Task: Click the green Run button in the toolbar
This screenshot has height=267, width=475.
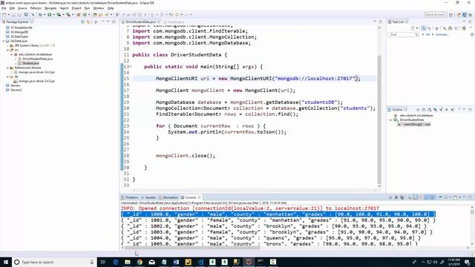Action: [x=50, y=15]
